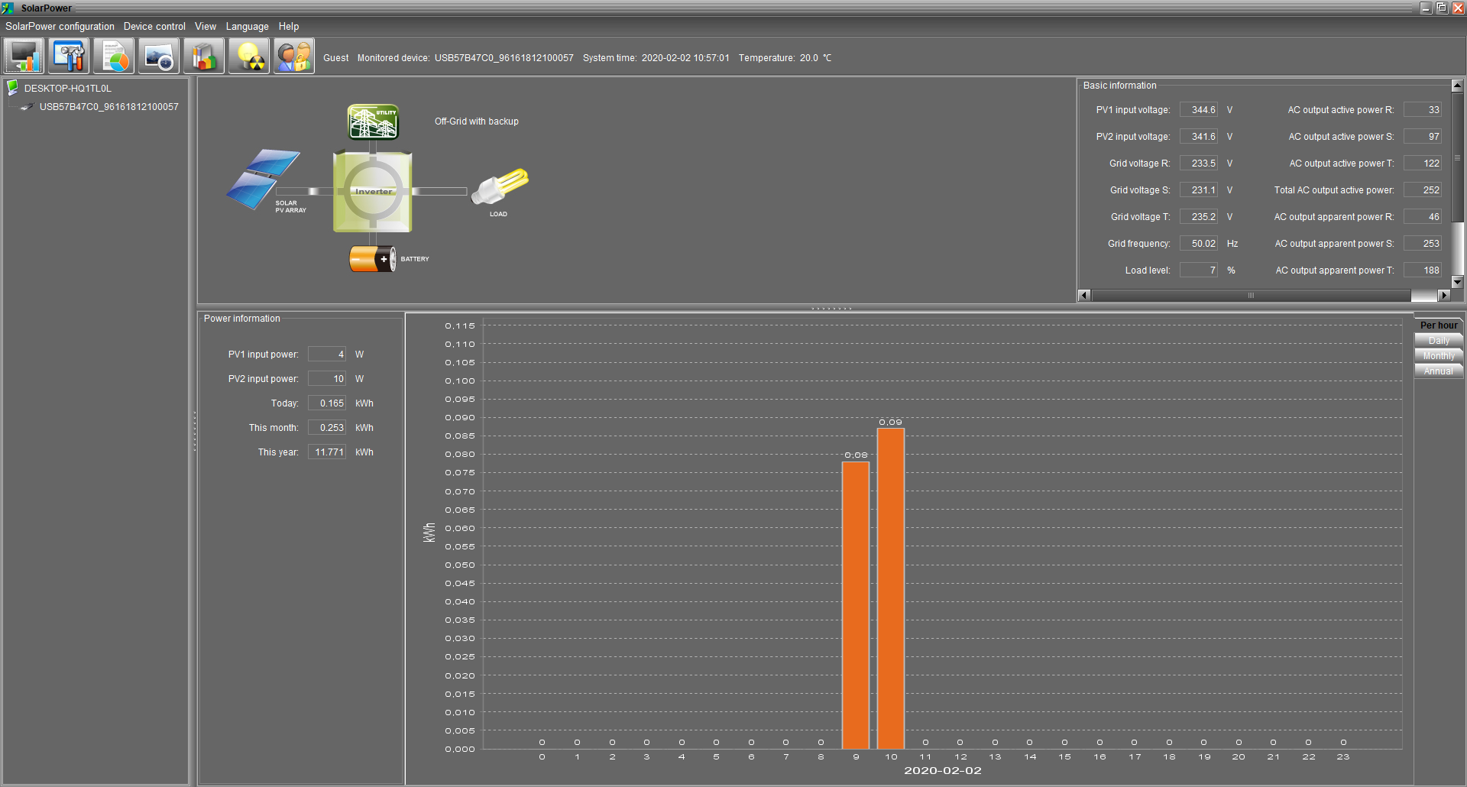Open the hammer and wrench settings icon

click(x=69, y=57)
